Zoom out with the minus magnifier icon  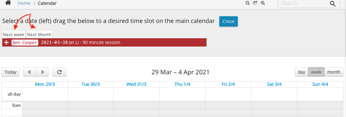(248, 3)
